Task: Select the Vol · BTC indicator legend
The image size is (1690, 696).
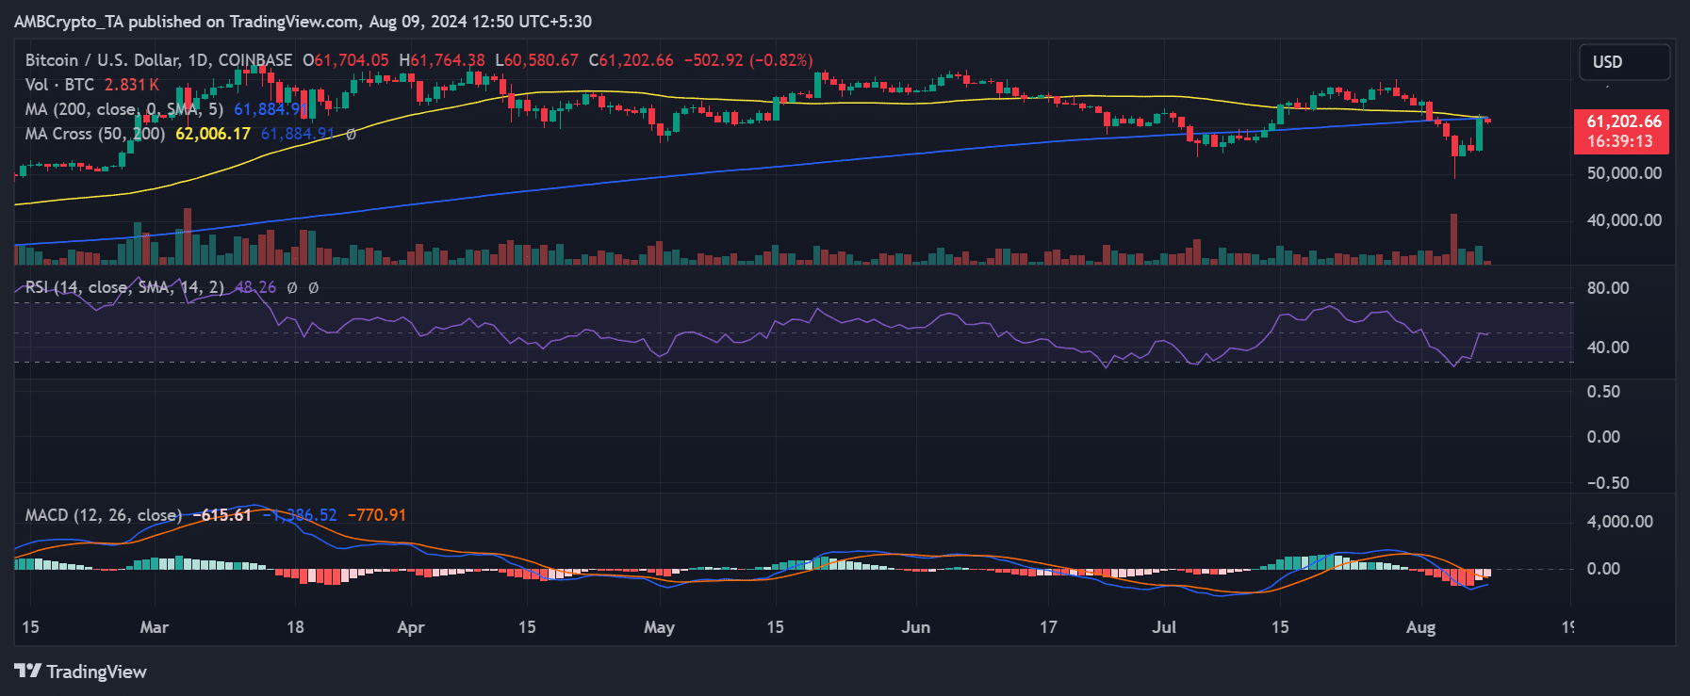Action: point(59,85)
